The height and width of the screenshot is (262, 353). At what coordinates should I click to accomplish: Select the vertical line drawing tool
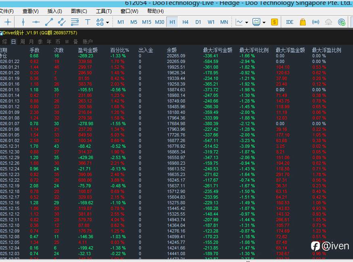click(23, 22)
